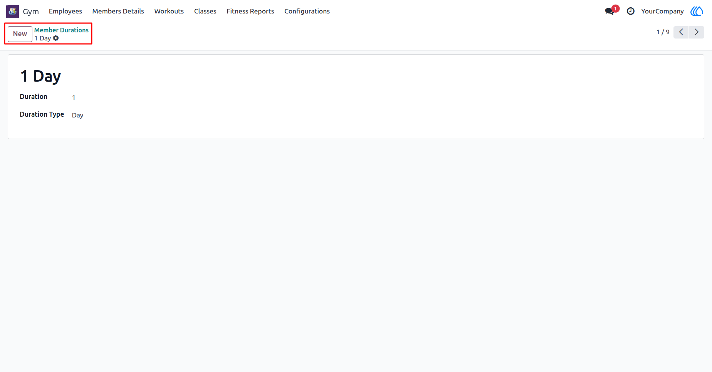Open the Employees menu
Viewport: 712px width, 372px height.
click(65, 11)
